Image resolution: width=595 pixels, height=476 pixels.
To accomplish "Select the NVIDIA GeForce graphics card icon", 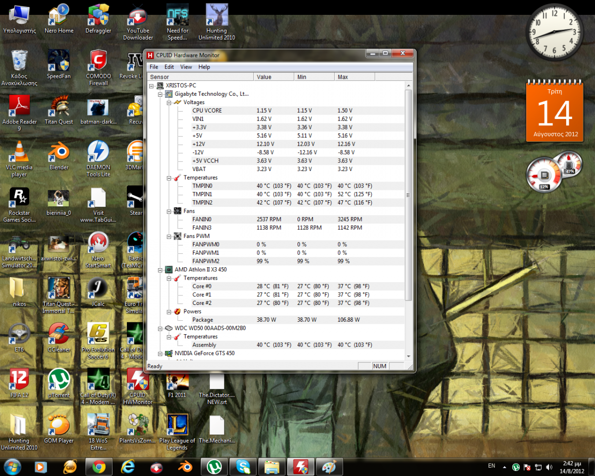I will [169, 353].
